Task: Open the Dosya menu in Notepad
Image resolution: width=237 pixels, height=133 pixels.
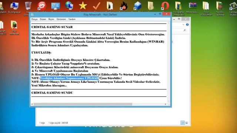Action: click(x=34, y=19)
